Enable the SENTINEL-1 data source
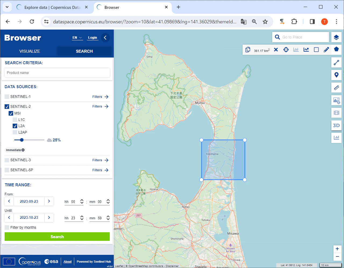This screenshot has height=268, width=344. (x=7, y=97)
